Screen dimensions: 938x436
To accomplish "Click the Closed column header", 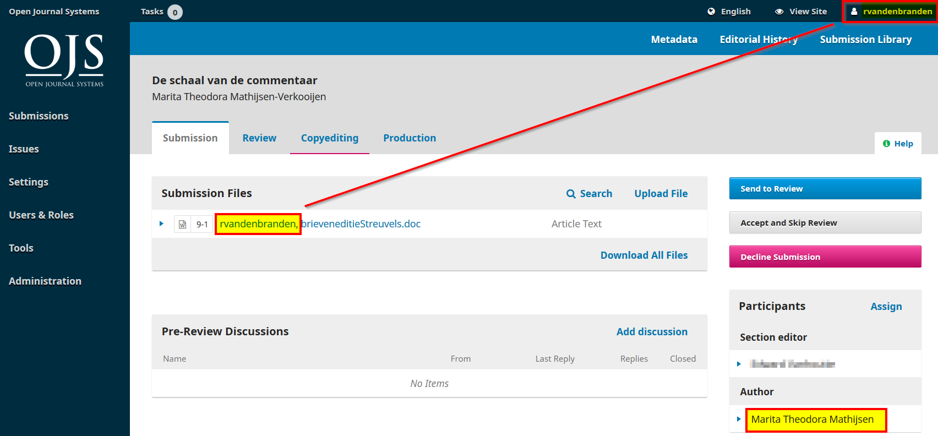I will 683,359.
